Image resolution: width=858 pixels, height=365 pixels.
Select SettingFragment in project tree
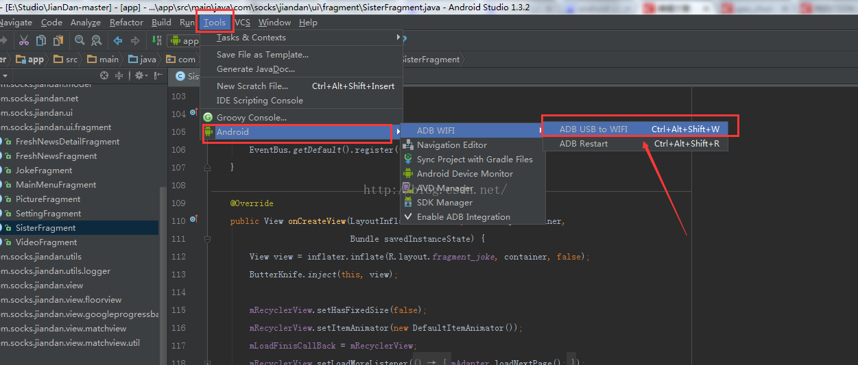pyautogui.click(x=48, y=214)
